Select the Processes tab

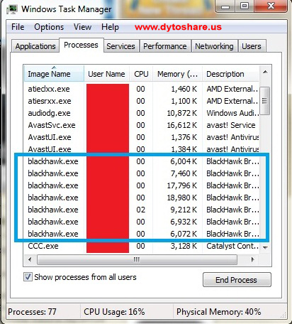[81, 45]
